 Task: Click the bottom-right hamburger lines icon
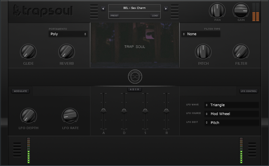252,149
